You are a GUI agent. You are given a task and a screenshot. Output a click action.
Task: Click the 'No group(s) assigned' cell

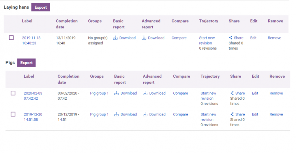98,40
